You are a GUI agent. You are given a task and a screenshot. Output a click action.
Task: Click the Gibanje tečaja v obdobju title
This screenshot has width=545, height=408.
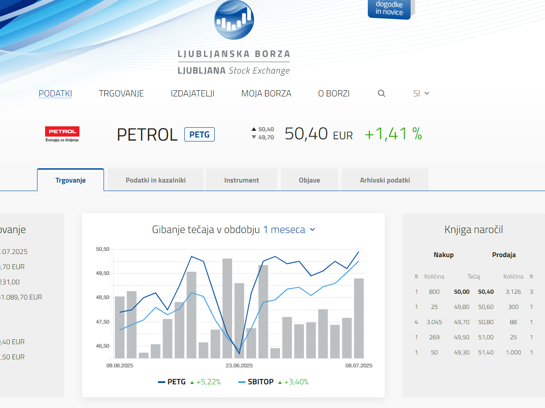(206, 229)
